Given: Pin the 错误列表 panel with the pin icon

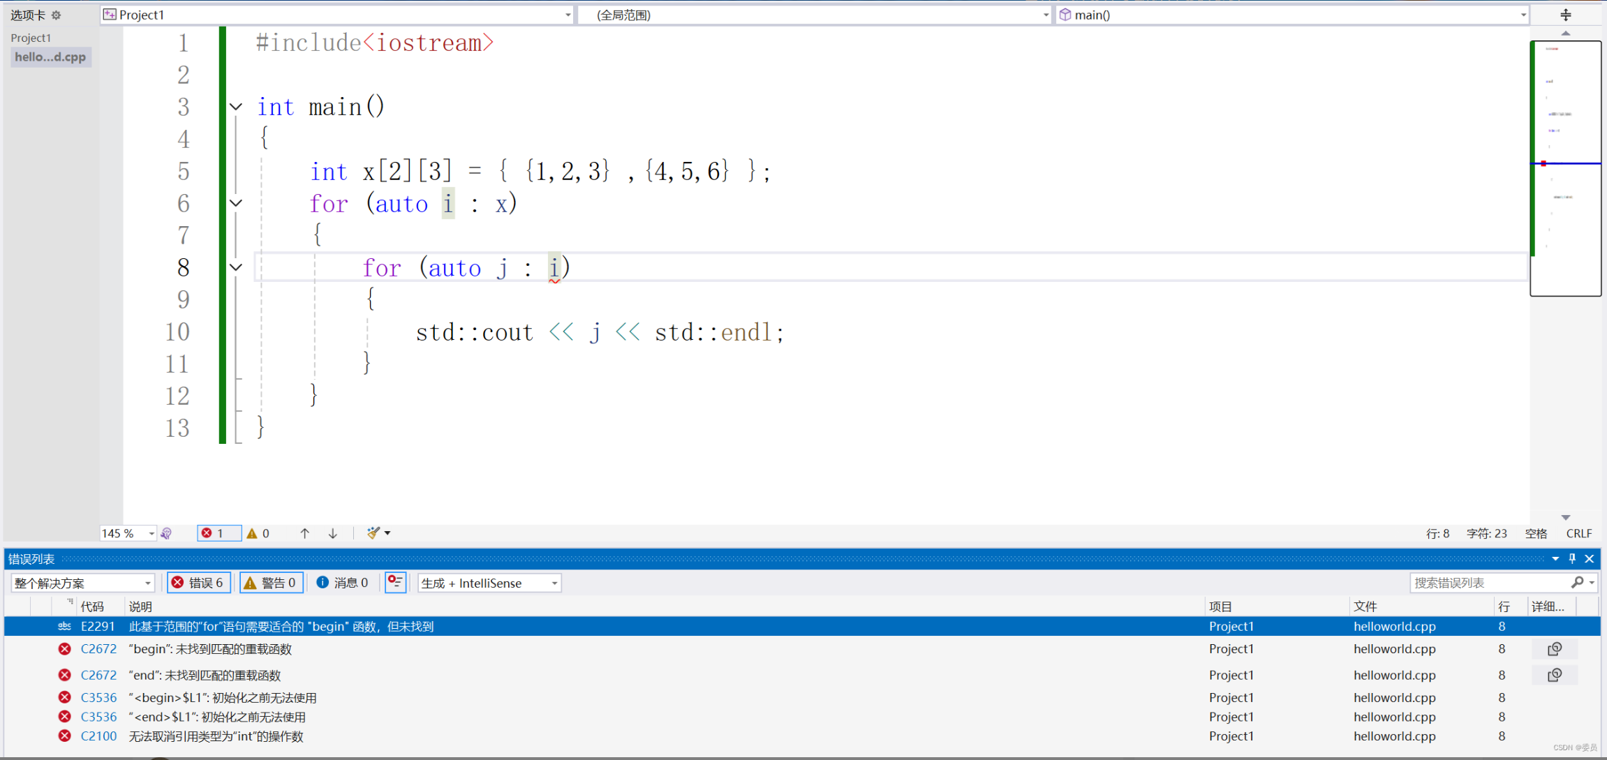Looking at the screenshot, I should point(1572,558).
